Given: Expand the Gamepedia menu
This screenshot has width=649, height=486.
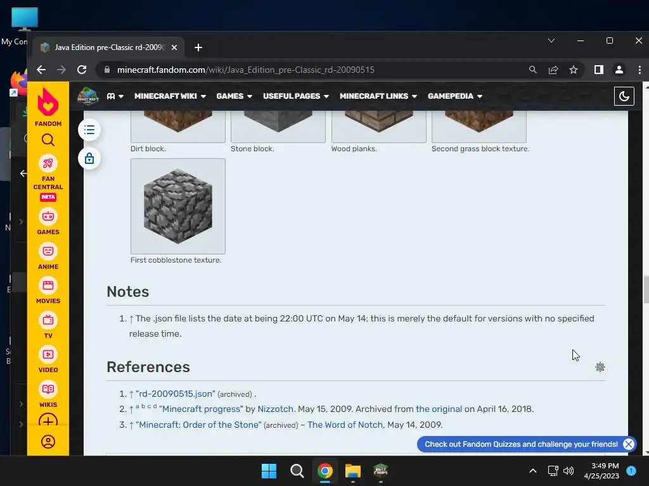Looking at the screenshot, I should (455, 96).
